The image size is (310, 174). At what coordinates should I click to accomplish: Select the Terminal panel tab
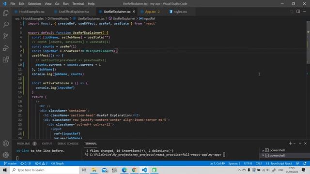[91, 144]
